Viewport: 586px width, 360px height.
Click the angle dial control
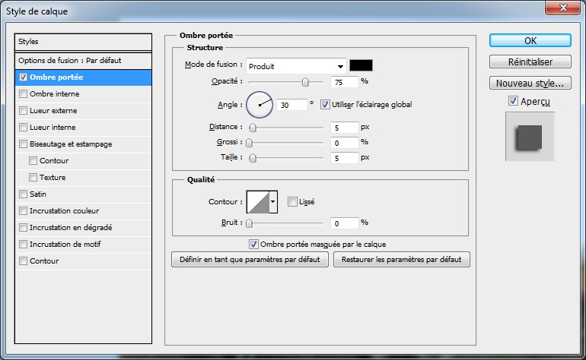(260, 105)
